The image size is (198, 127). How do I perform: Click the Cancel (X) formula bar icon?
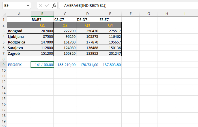pos(41,5)
